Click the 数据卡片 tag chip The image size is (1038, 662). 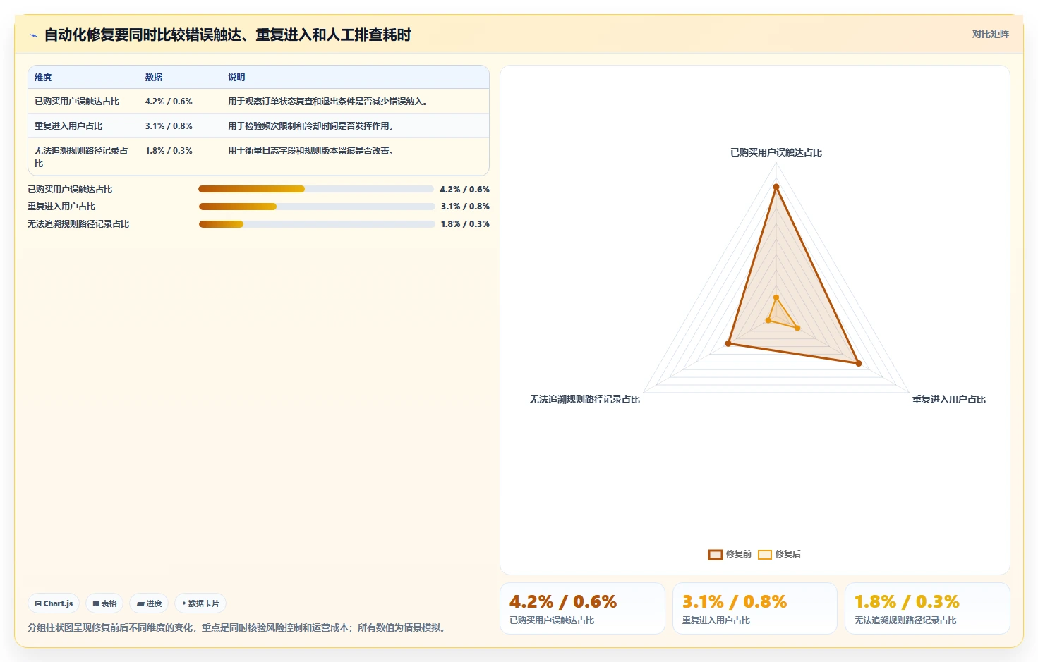tap(200, 603)
